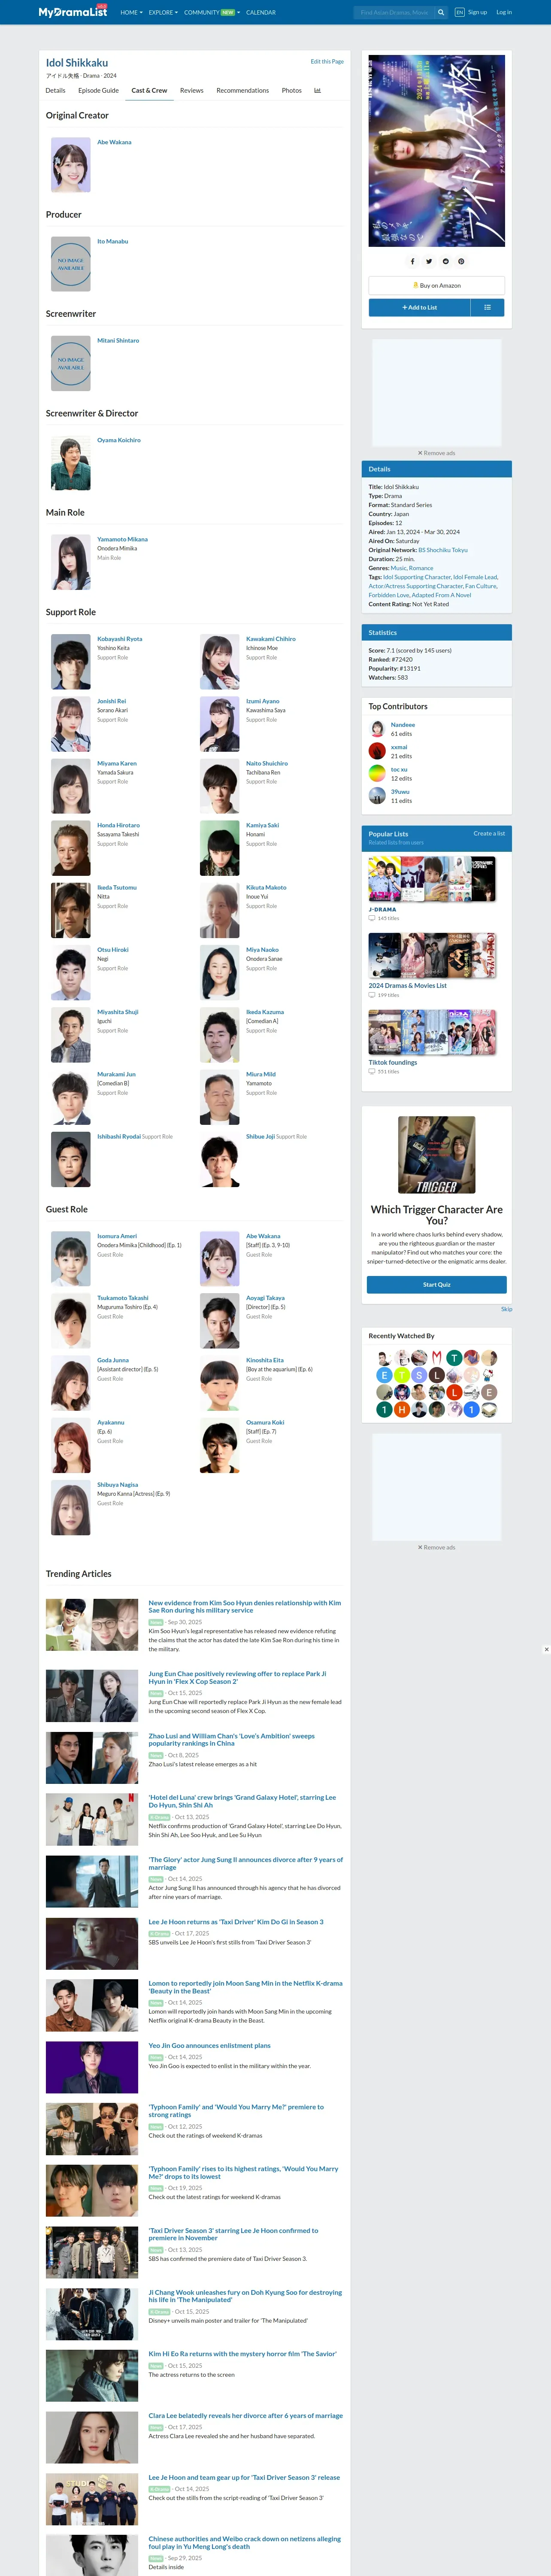Click the Sign up link

478,13
